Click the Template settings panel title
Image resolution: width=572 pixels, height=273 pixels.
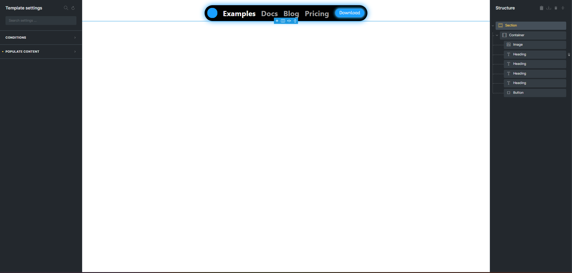[x=24, y=8]
